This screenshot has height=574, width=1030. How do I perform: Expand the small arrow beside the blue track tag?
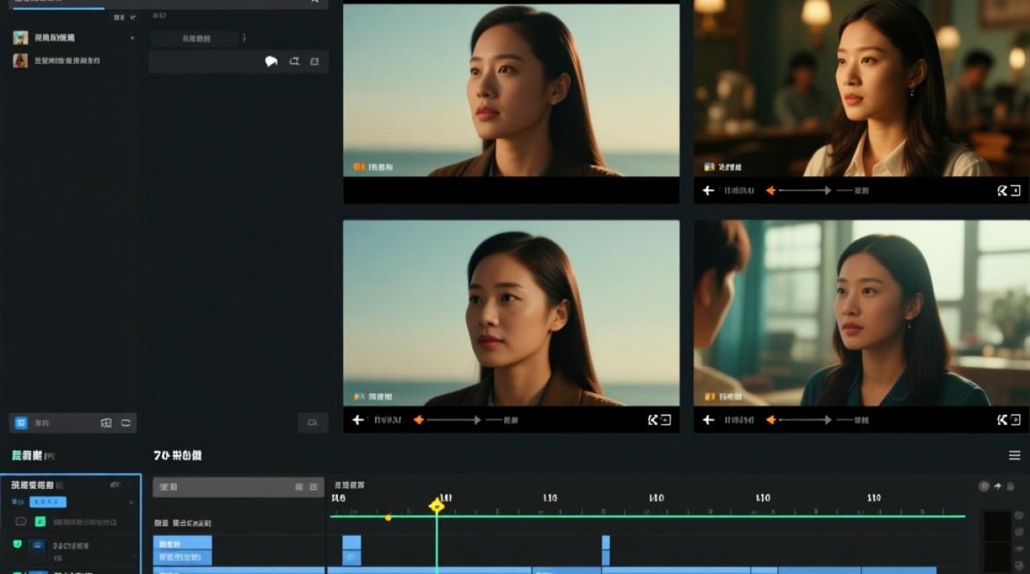(131, 502)
